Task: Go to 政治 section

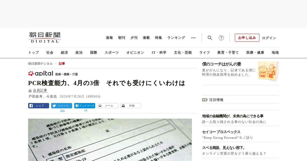Action: pyautogui.click(x=79, y=53)
